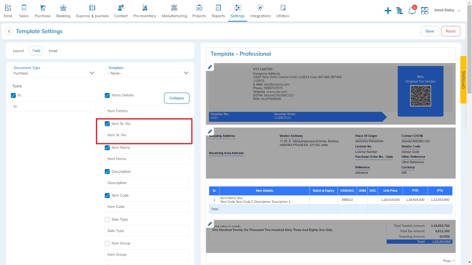Edit the template header section pencil icon
Image resolution: width=472 pixels, height=265 pixels.
(210, 67)
